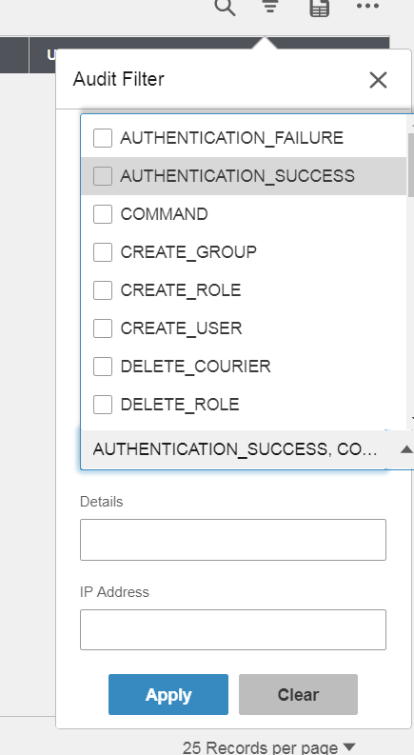Collapse the event type dropdown arrow
The width and height of the screenshot is (414, 755).
[406, 449]
